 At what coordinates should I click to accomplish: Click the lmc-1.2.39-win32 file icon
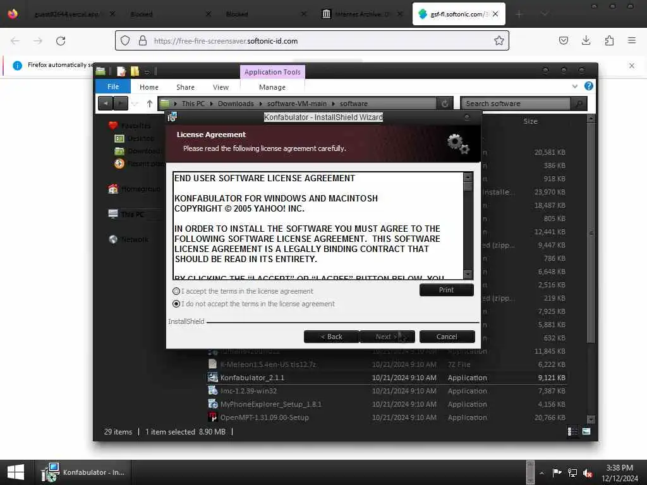click(212, 390)
